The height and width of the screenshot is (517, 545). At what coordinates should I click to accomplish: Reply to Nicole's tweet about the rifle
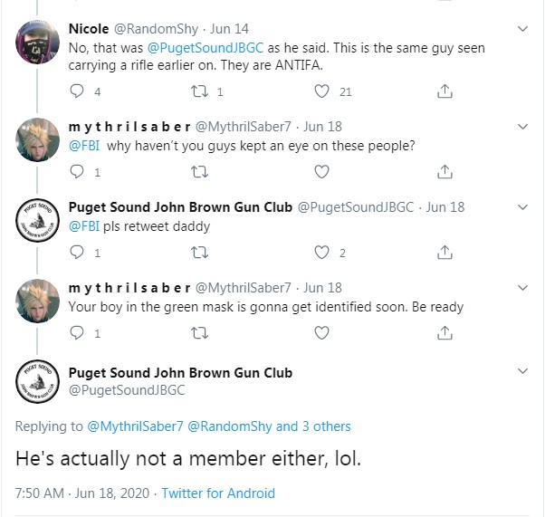(x=77, y=91)
